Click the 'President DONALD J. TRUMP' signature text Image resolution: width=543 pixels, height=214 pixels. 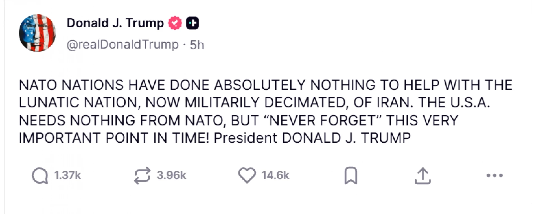[x=312, y=138]
